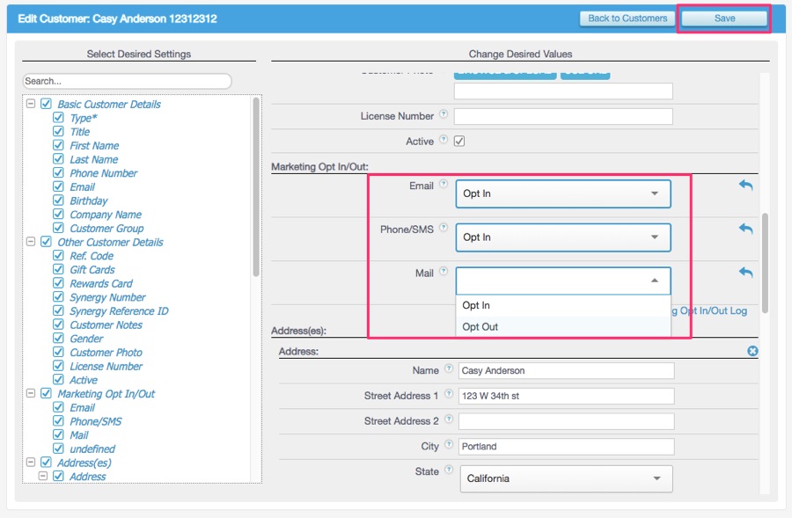The image size is (792, 518).
Task: Toggle the Gift Cards setting checkbox
Action: 59,270
